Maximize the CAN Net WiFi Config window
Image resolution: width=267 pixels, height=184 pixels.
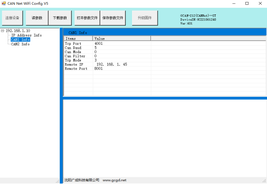coord(247,3)
